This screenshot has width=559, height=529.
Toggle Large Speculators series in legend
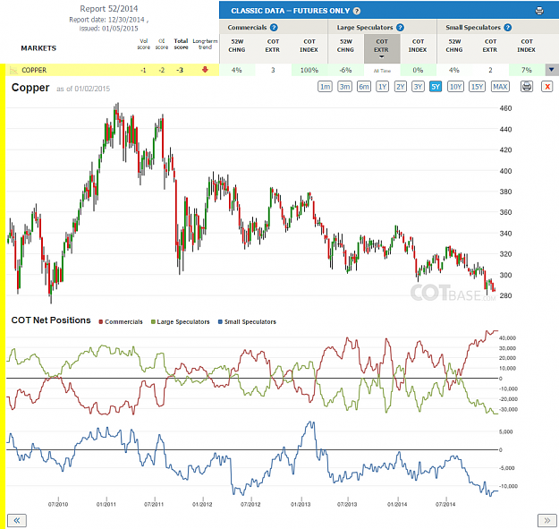point(181,321)
